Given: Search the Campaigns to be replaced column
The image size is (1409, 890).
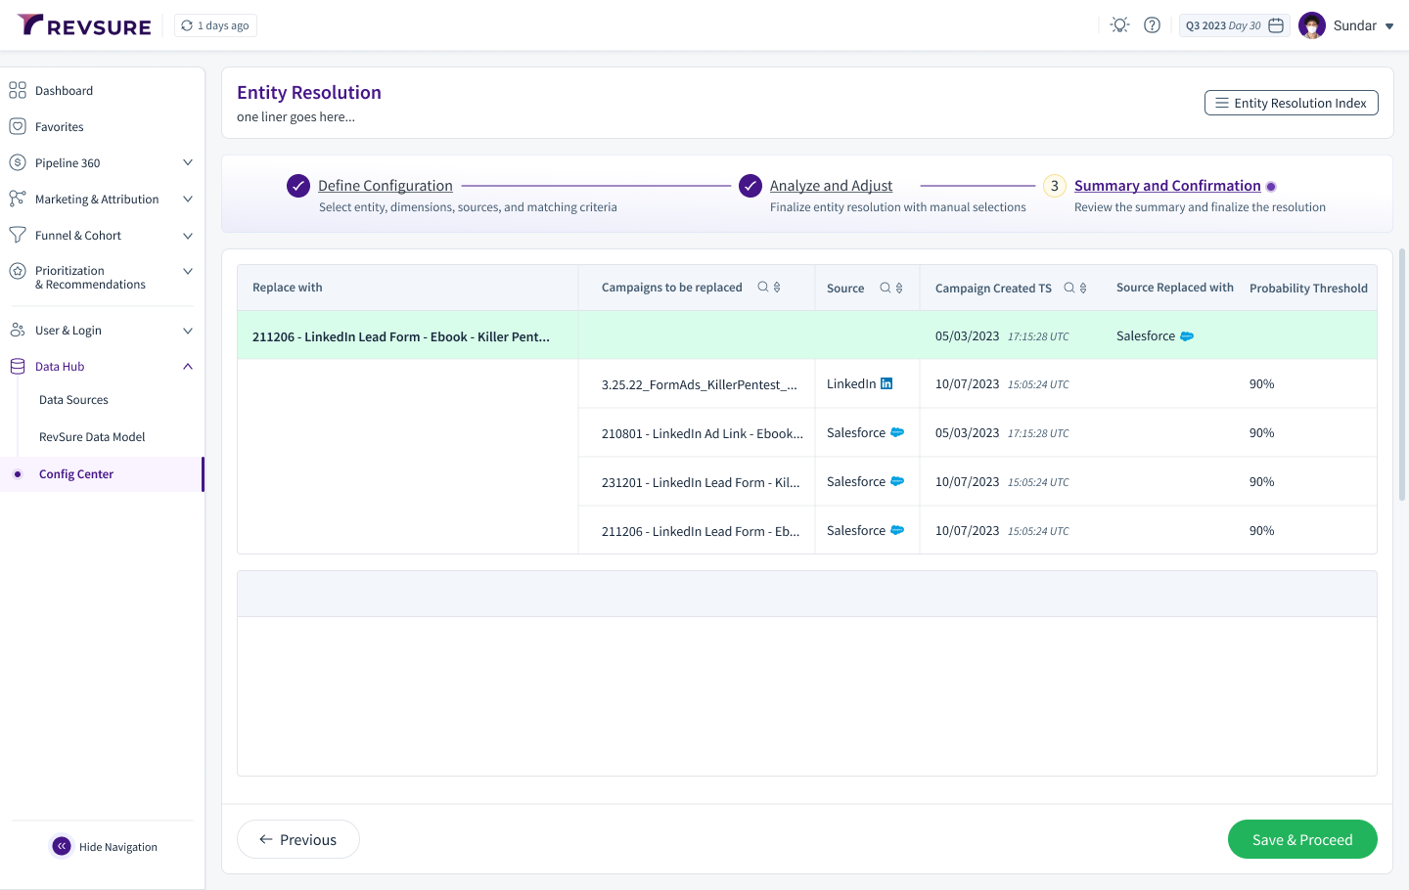Looking at the screenshot, I should click(763, 287).
